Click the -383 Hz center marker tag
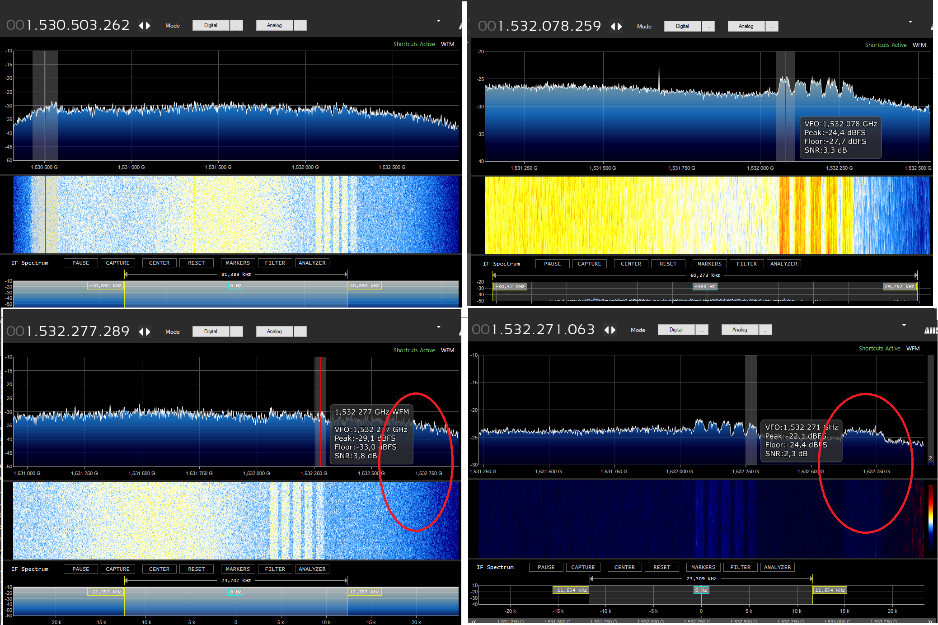Viewport: 938px width, 625px height. coord(704,287)
